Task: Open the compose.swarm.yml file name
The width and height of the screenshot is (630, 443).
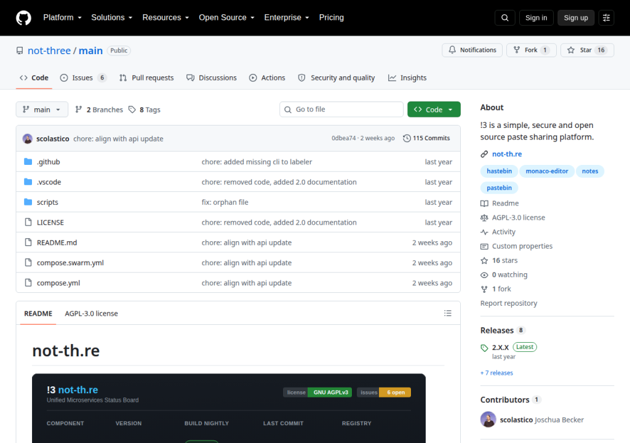Action: click(70, 263)
